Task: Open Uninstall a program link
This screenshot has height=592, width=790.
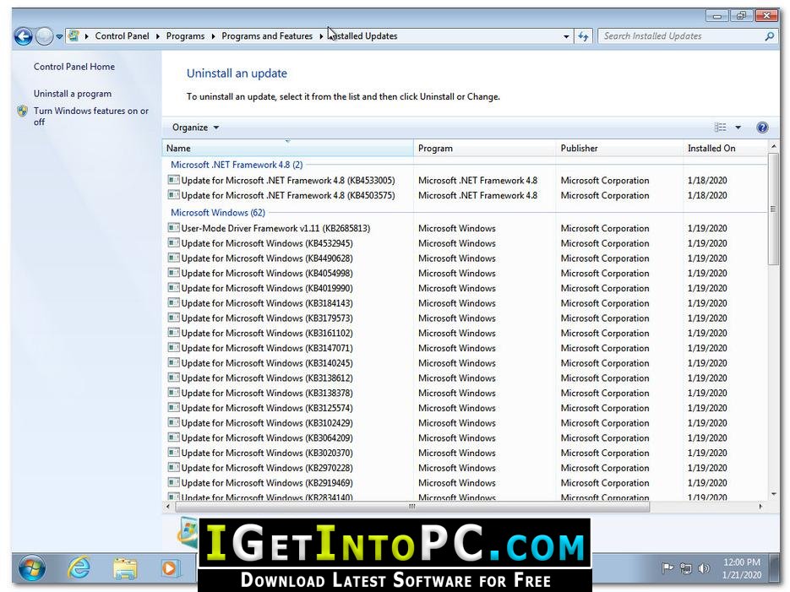Action: click(73, 94)
